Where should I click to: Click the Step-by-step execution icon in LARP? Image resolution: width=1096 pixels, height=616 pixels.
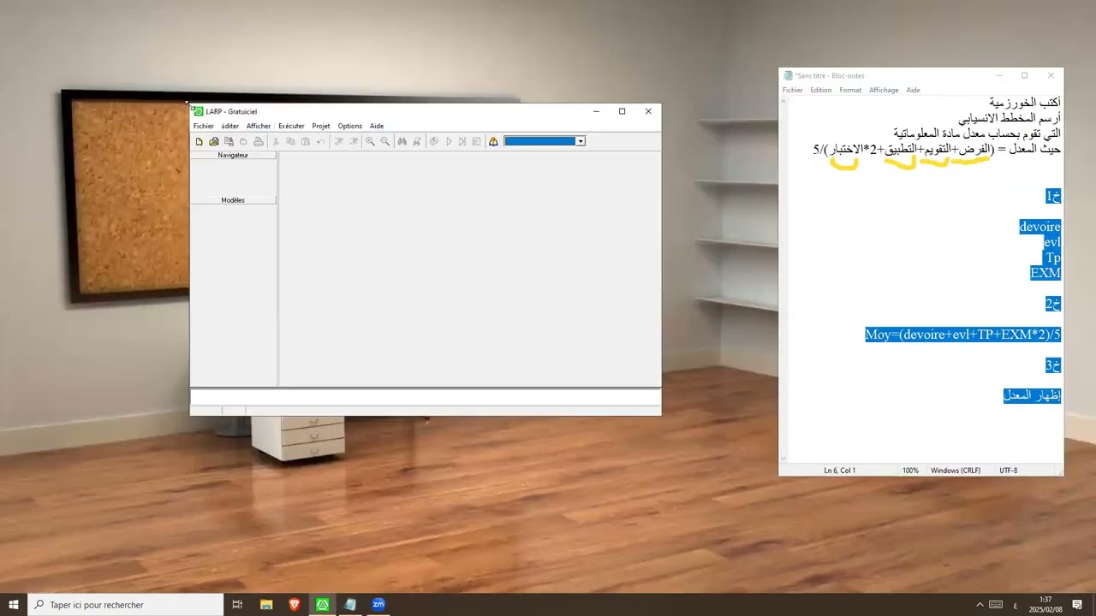click(462, 141)
